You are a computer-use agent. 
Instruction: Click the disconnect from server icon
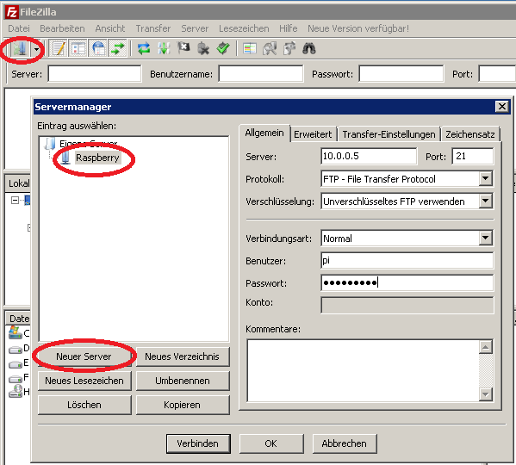(x=203, y=49)
